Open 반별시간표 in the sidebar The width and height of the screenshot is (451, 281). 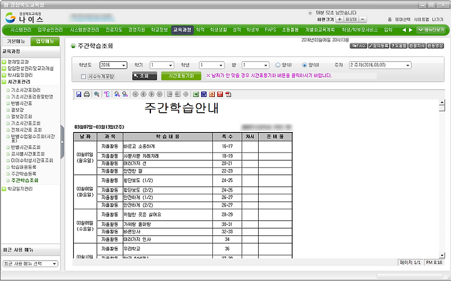click(21, 103)
